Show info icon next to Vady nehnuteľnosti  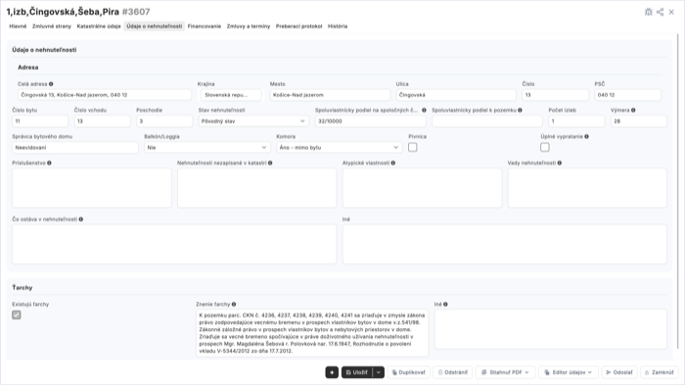coord(560,163)
